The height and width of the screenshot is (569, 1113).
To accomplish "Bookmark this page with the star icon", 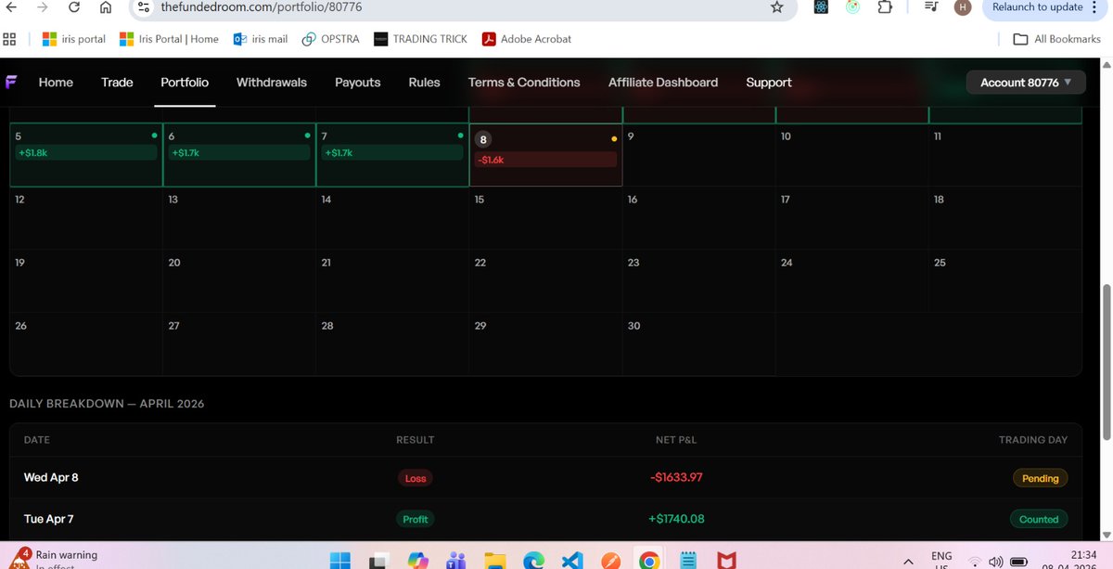I will click(777, 7).
